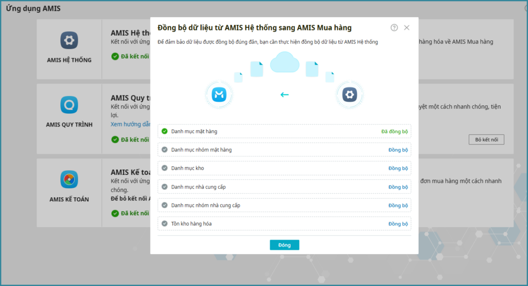Sync Danh mục nhà cung cấp via Đồng bộ
The width and height of the screenshot is (528, 286).
398,187
